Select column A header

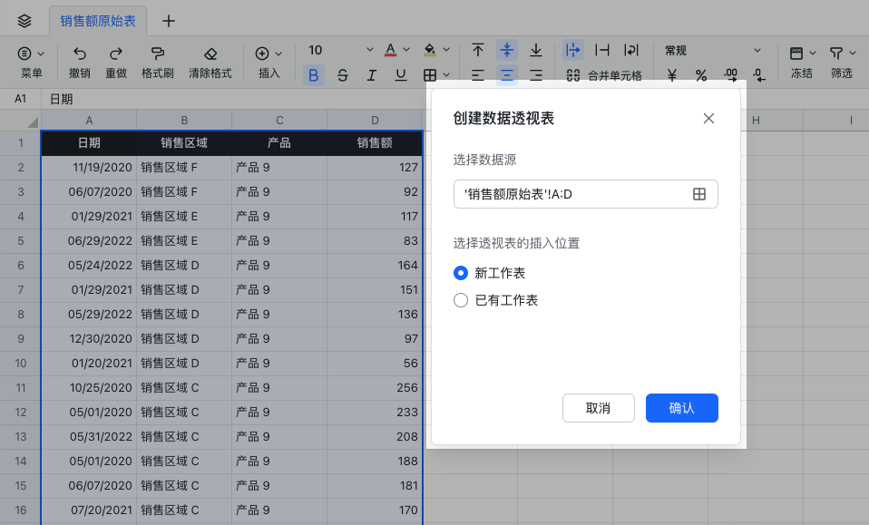89,121
